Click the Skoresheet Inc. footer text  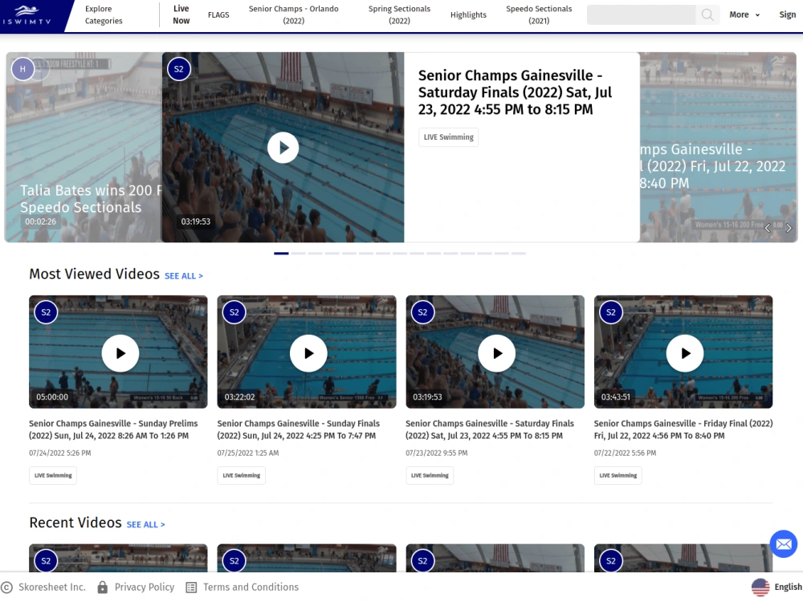tap(51, 588)
